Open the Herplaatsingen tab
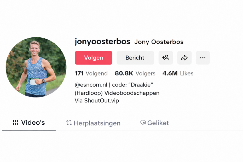 pyautogui.click(x=93, y=123)
